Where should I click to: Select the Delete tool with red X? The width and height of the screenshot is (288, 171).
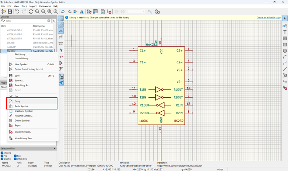tap(285, 88)
